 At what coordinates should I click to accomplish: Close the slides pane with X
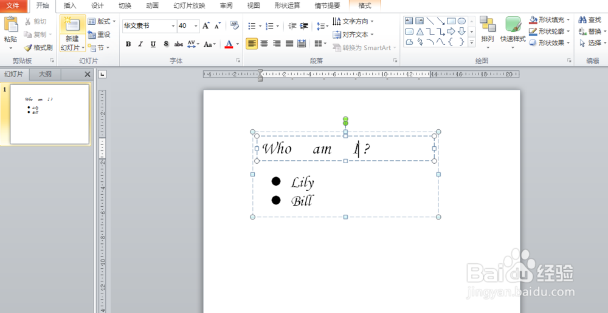coord(87,74)
